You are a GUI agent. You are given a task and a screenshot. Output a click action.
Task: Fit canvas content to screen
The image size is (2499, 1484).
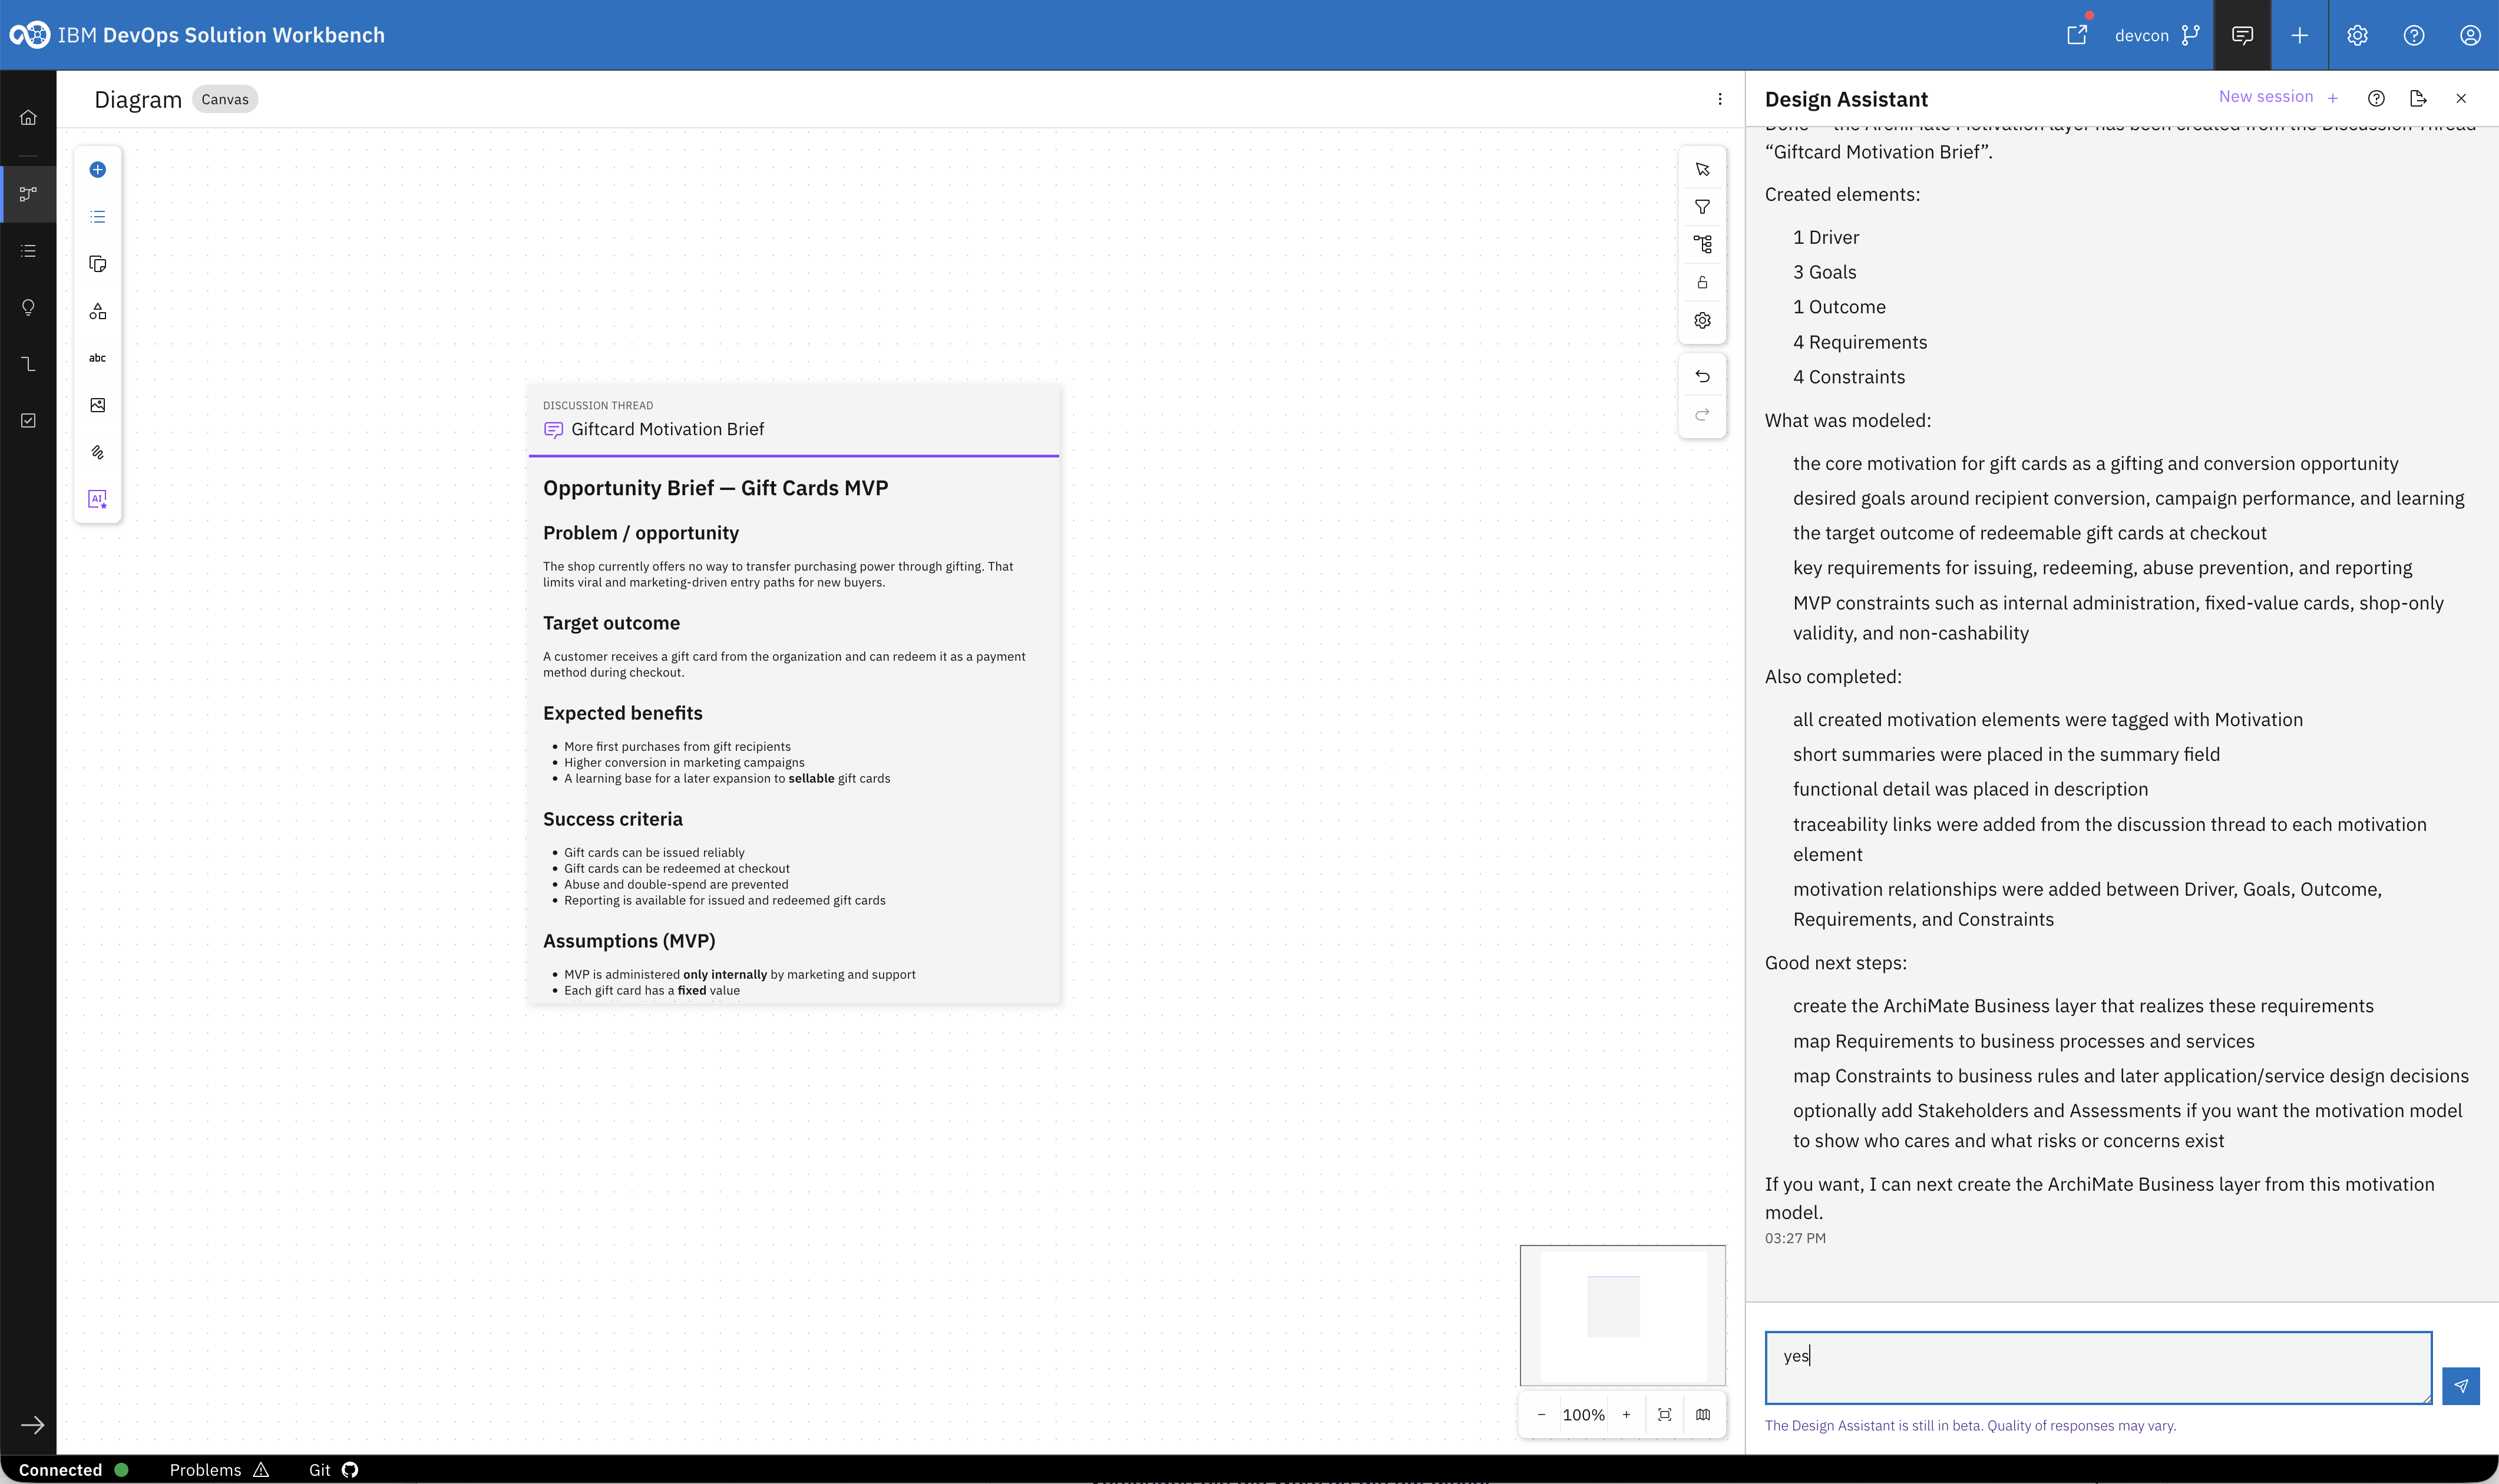1665,1415
